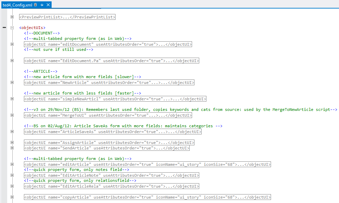This screenshot has height=203, width=339.
Task: Click the BS 02/Aug/12 comment line
Action: click(123, 126)
